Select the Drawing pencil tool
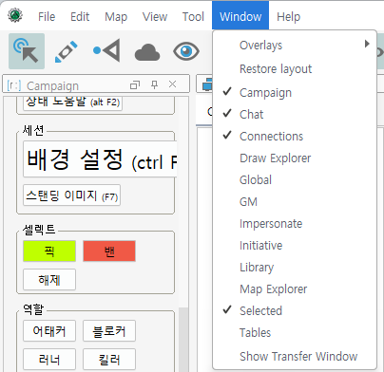This screenshot has height=372, width=384. [67, 51]
